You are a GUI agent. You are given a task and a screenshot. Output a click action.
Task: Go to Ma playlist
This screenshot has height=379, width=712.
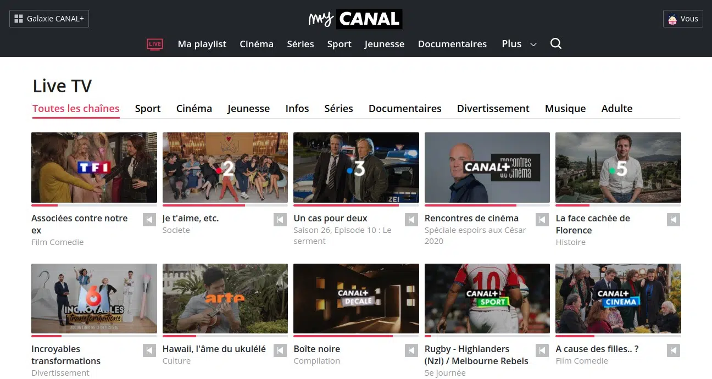202,44
